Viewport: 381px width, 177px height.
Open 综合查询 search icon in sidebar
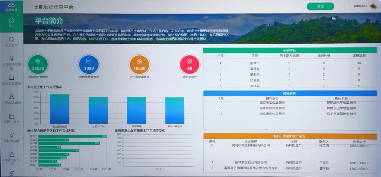11,40
